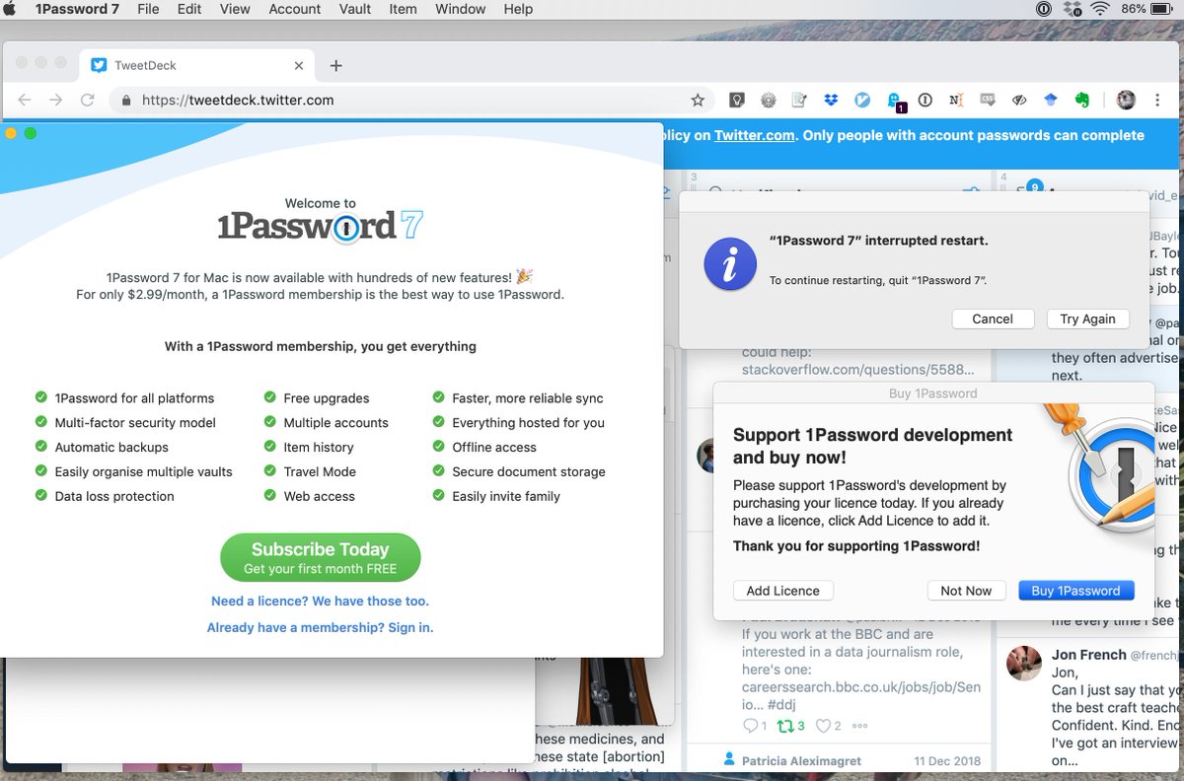This screenshot has width=1184, height=781.
Task: Click the blue layered extension icon
Action: click(1051, 100)
